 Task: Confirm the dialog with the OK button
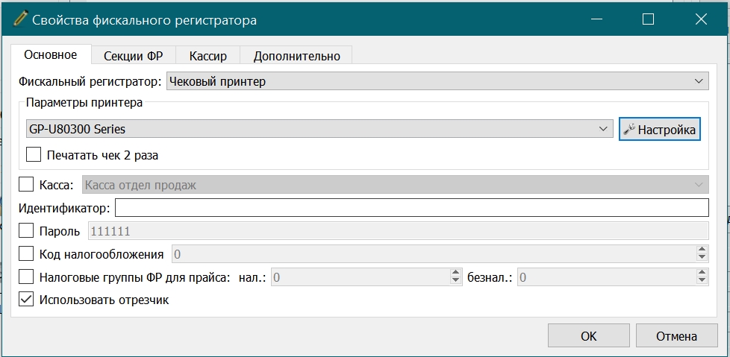(589, 336)
